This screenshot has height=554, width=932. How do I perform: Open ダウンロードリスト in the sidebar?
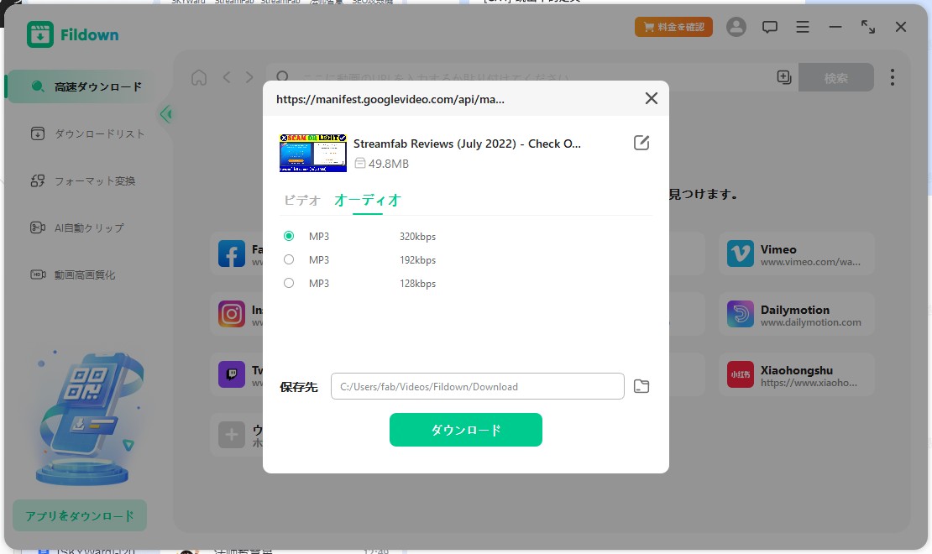click(x=87, y=133)
